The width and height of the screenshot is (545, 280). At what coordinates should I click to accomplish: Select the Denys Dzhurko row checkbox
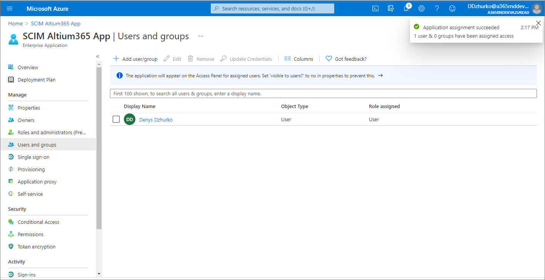(116, 119)
